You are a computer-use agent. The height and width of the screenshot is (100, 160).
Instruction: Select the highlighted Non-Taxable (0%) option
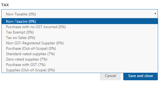(80, 21)
